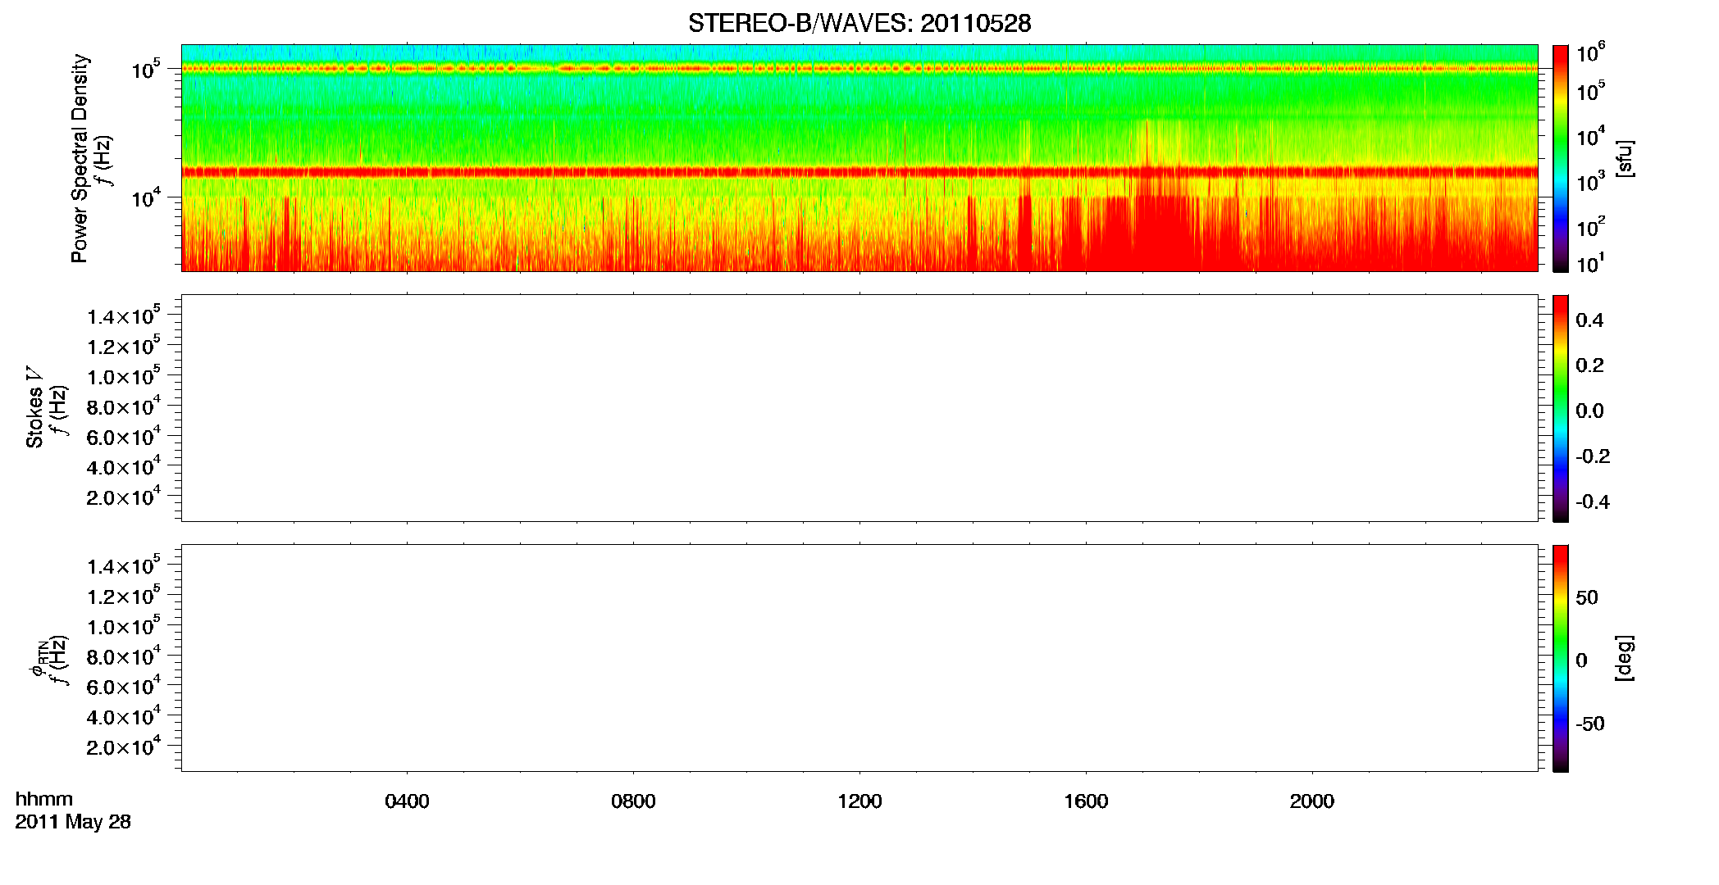Viewport: 1719px width, 885px height.
Task: Click the red horizontal band in the spectrogram
Action: click(859, 172)
